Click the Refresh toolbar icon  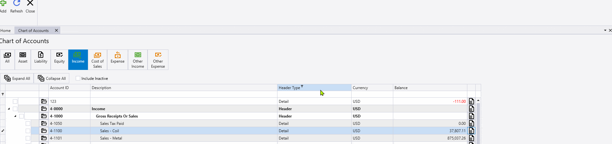coord(17,3)
